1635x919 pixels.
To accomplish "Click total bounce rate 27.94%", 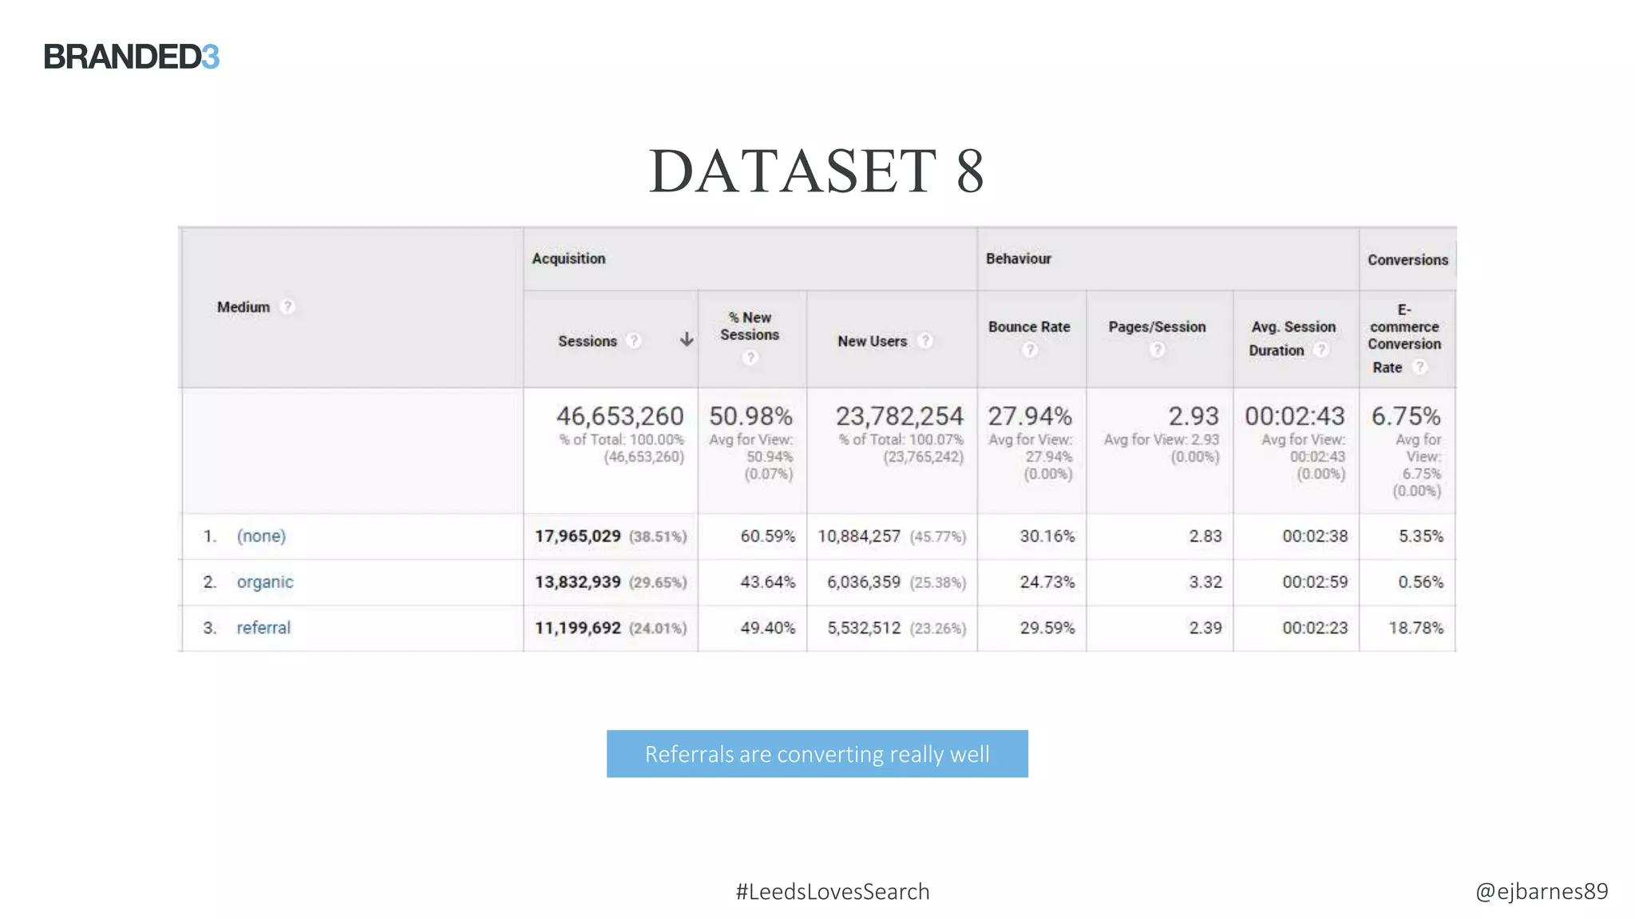I will (x=1030, y=416).
